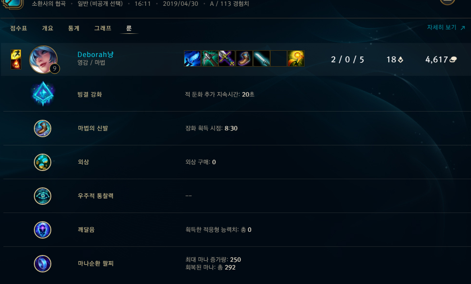Click the purple sword item icon
The width and height of the screenshot is (471, 284).
(227, 58)
